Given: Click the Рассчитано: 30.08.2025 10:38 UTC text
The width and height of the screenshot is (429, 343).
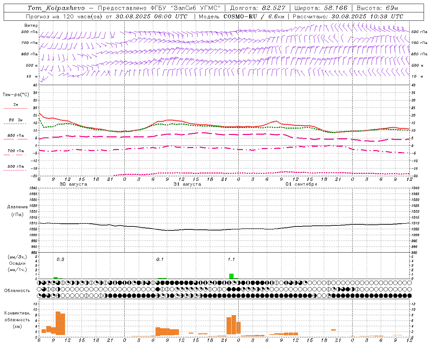Looking at the screenshot, I should 348,16.
